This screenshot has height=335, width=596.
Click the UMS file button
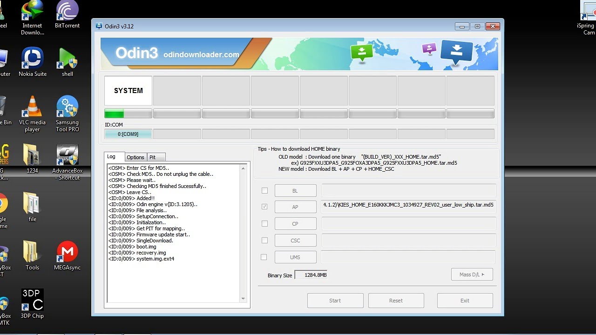[295, 257]
